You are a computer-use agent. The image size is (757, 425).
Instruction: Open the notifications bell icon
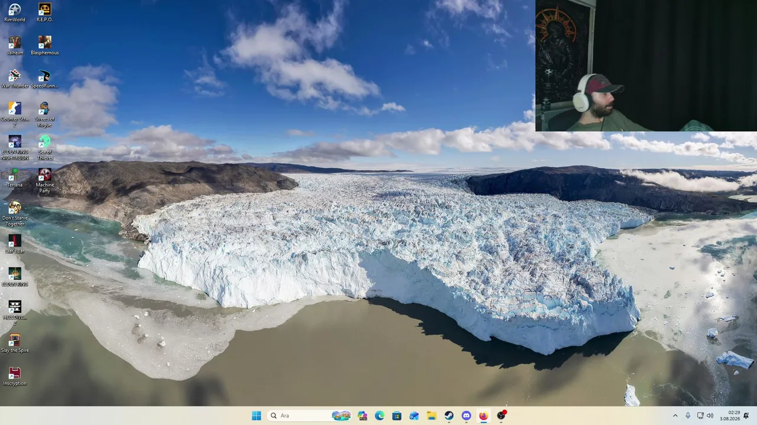[746, 416]
